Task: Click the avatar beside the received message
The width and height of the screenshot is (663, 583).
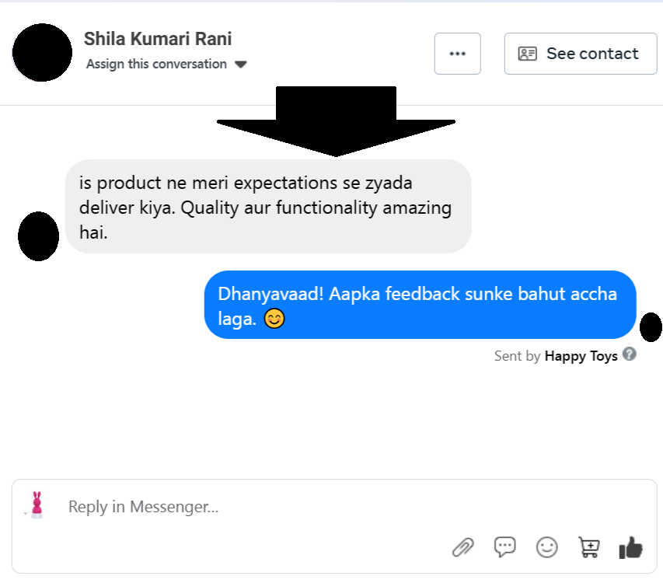Action: (x=38, y=236)
